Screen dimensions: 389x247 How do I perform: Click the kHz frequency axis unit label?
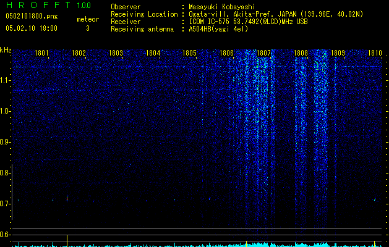6,50
